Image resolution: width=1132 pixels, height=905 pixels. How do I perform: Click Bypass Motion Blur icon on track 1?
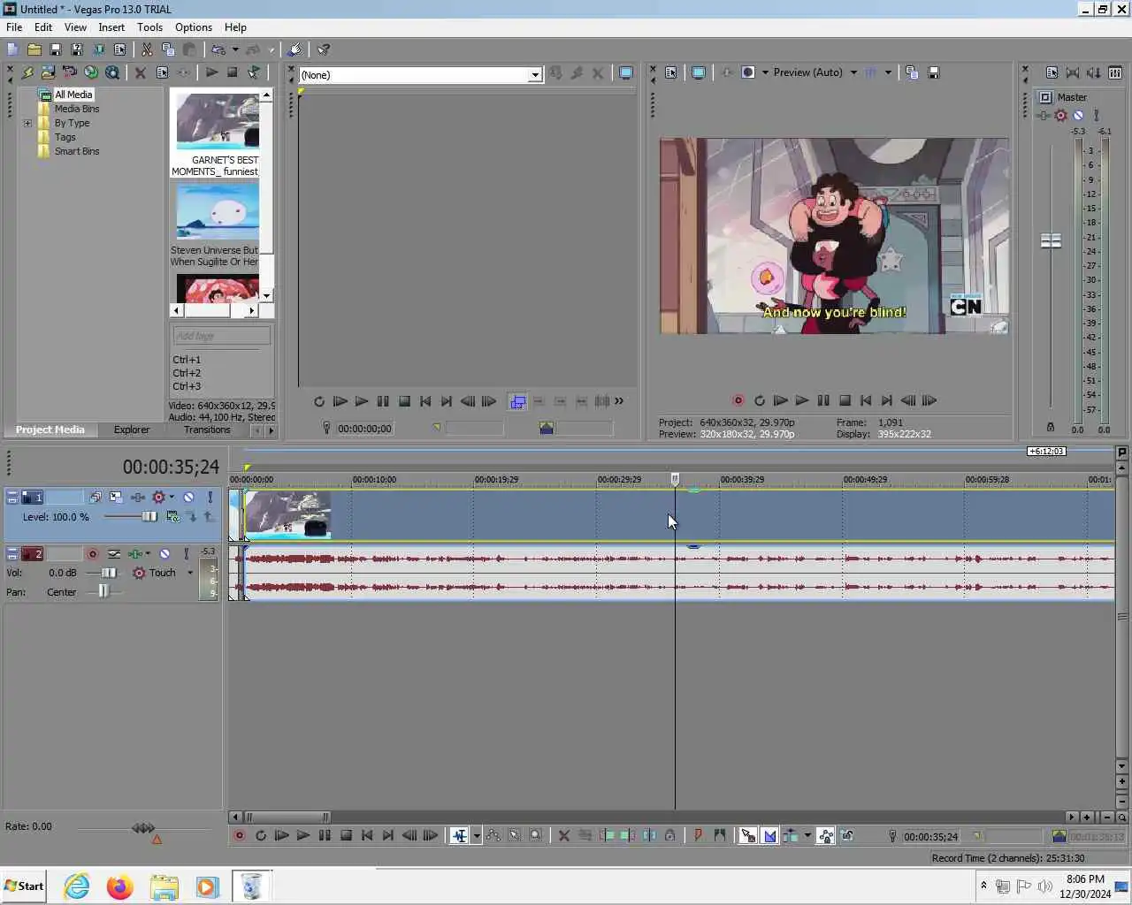coord(95,498)
